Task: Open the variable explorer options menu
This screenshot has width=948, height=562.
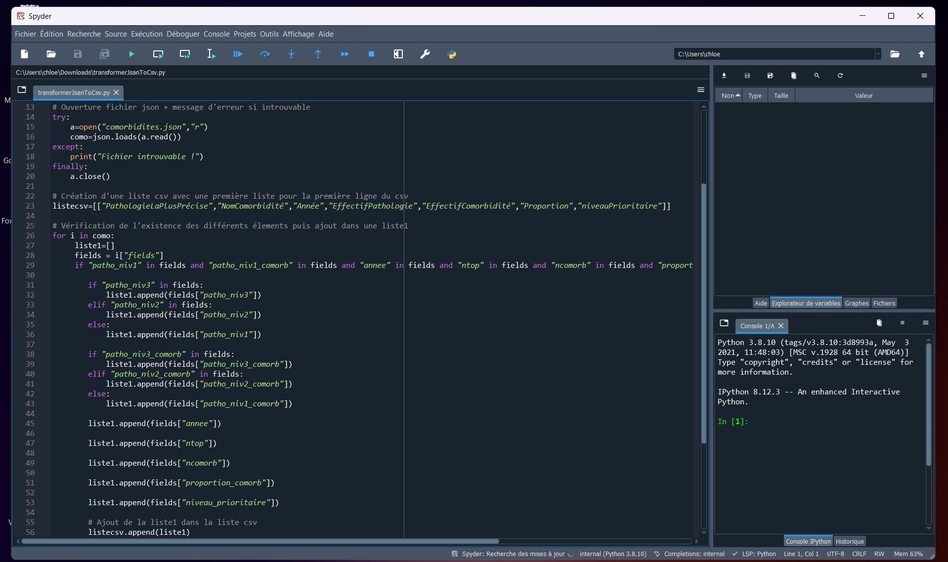Action: click(924, 75)
